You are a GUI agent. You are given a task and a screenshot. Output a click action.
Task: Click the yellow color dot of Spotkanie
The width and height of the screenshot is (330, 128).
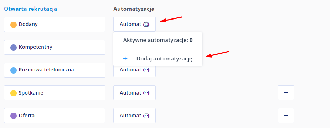(x=14, y=93)
